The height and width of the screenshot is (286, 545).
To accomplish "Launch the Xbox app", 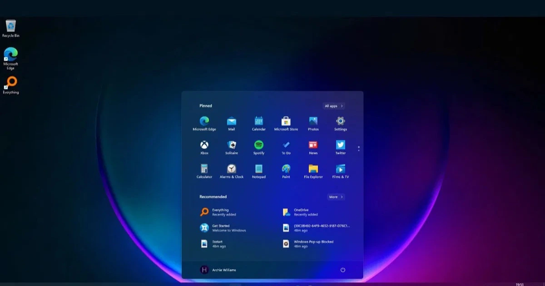I will pos(204,147).
